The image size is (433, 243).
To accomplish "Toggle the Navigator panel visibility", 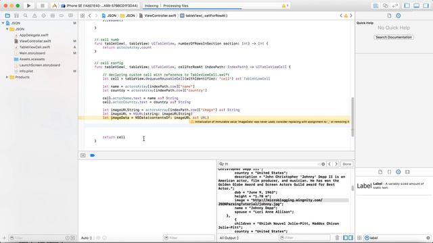I will 407,5.
